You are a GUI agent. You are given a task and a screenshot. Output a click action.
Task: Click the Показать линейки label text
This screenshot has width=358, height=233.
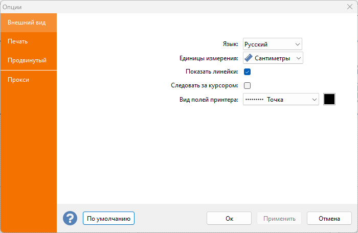point(212,72)
